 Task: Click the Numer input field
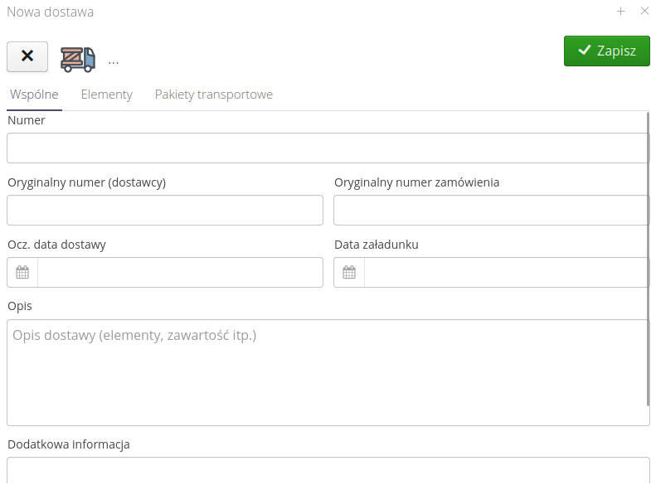[x=328, y=148]
